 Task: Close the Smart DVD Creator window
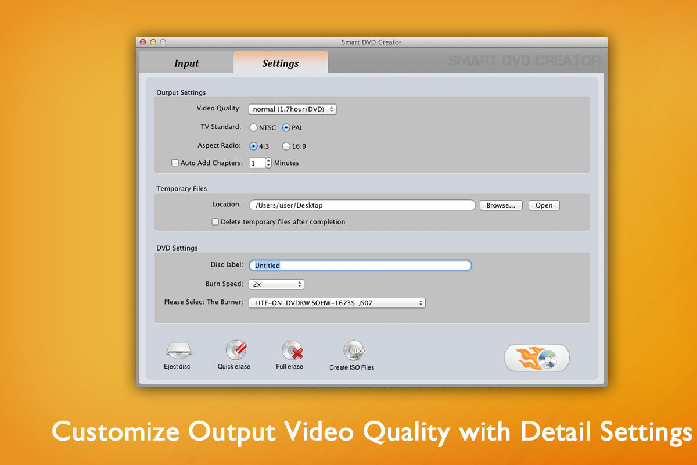coord(143,42)
